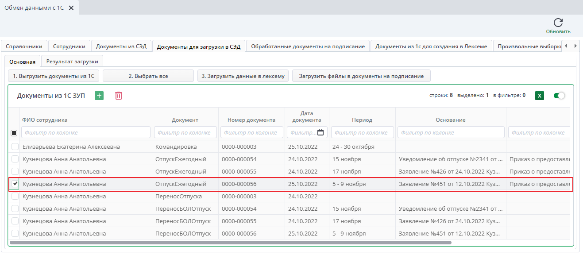Image resolution: width=583 pixels, height=255 pixels.
Task: Click 2. Выбрать все button
Action: [x=148, y=76]
